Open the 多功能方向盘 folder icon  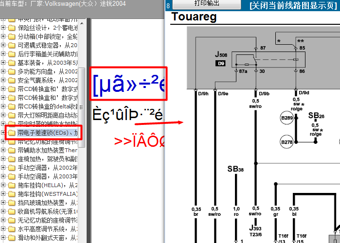tap(12, 71)
